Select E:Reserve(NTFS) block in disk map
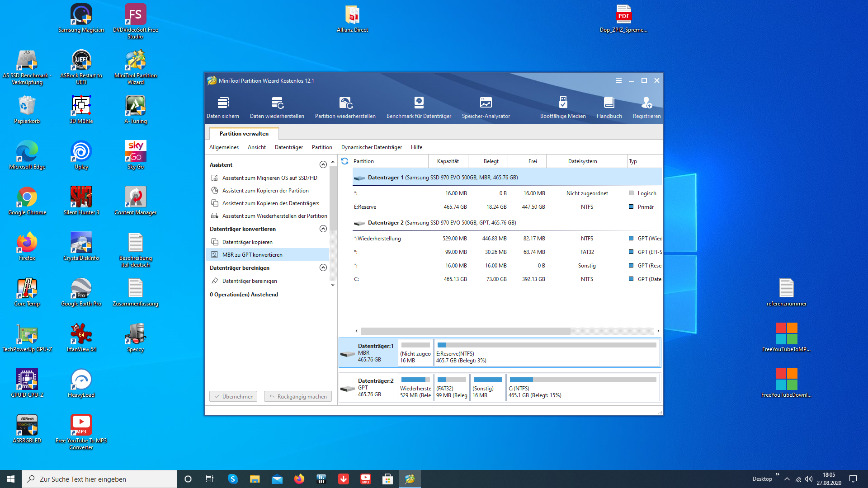The width and height of the screenshot is (868, 488). click(x=547, y=352)
